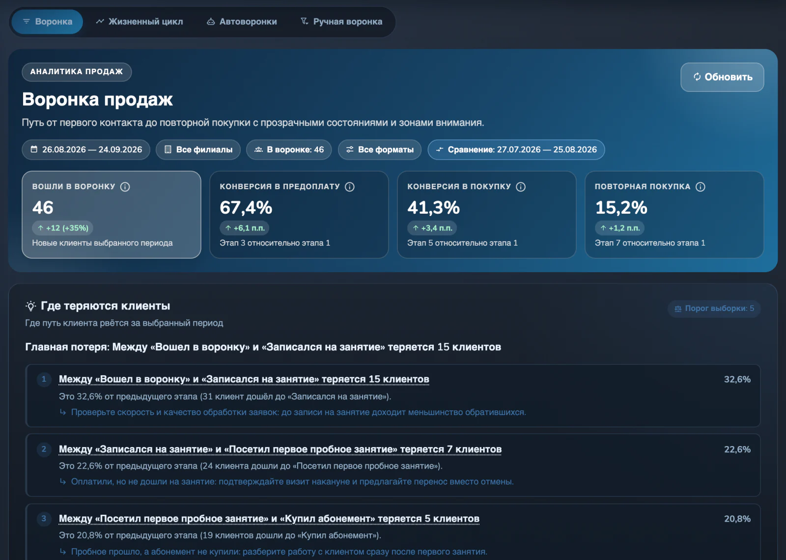Click the 22,6% value in row 2
This screenshot has height=560, width=786.
click(737, 449)
